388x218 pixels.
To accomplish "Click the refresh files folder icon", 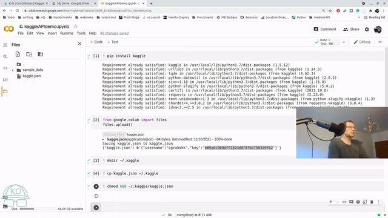I will (29, 54).
